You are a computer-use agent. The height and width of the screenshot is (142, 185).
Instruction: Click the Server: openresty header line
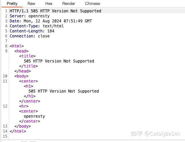(29, 16)
